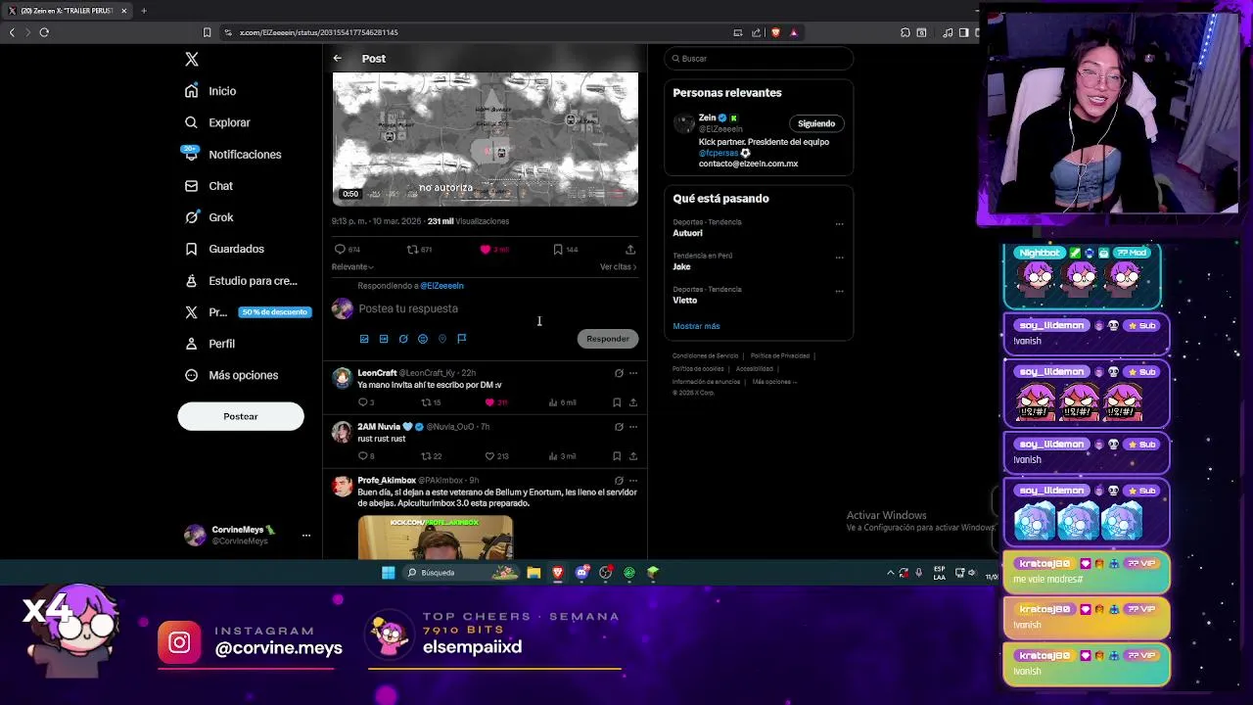Viewport: 1253px width, 705px height.
Task: Click the Responder button
Action: (608, 339)
